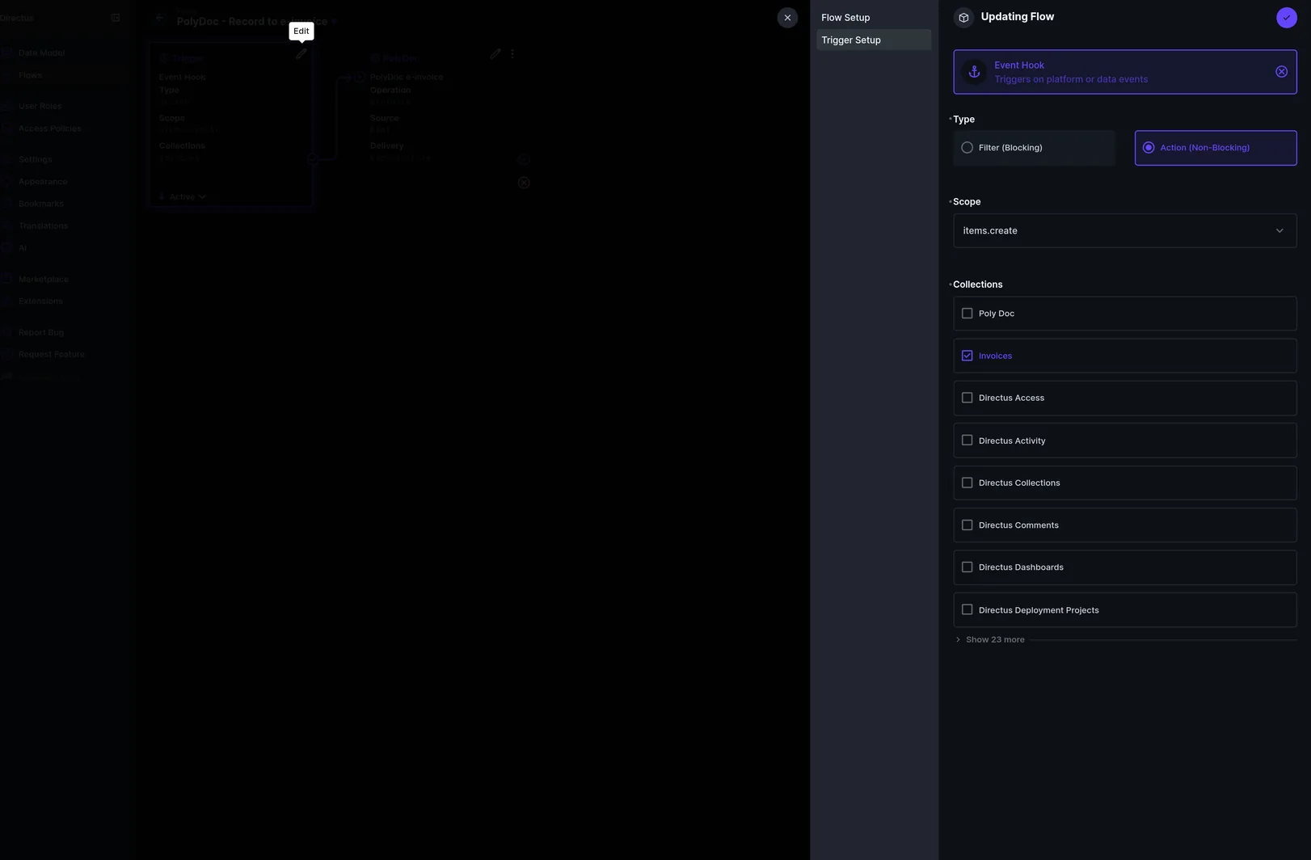
Task: Expand Show 23 more collections
Action: (x=995, y=639)
